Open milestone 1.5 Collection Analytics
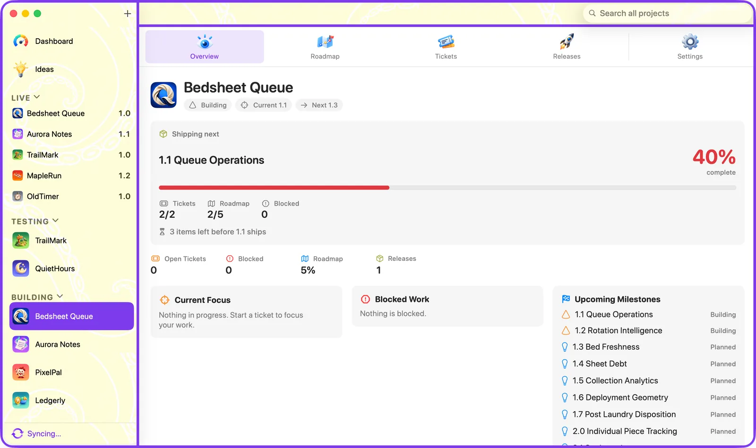 (x=648, y=380)
